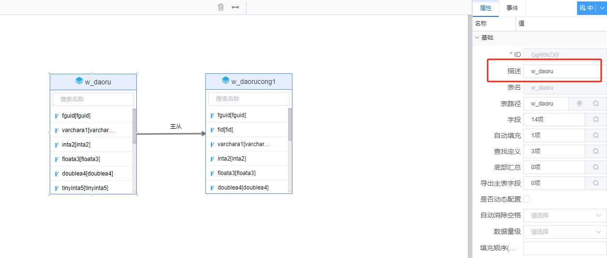This screenshot has width=607, height=258.
Task: Click the 底部汇总 magnifier icon
Action: [x=596, y=167]
